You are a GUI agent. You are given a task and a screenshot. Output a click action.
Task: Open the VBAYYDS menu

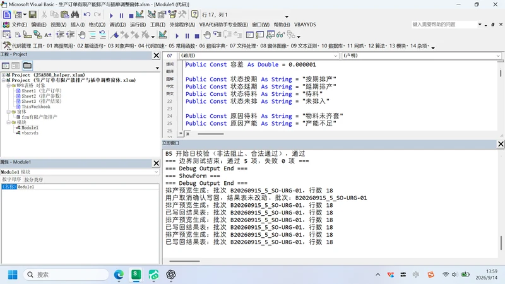click(x=305, y=25)
